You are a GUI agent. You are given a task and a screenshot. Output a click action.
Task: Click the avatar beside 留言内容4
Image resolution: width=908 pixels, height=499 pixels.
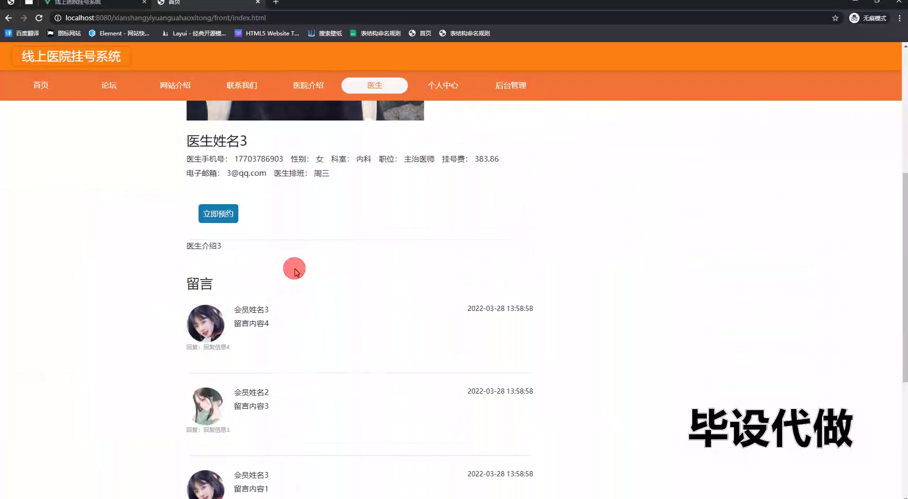point(206,323)
